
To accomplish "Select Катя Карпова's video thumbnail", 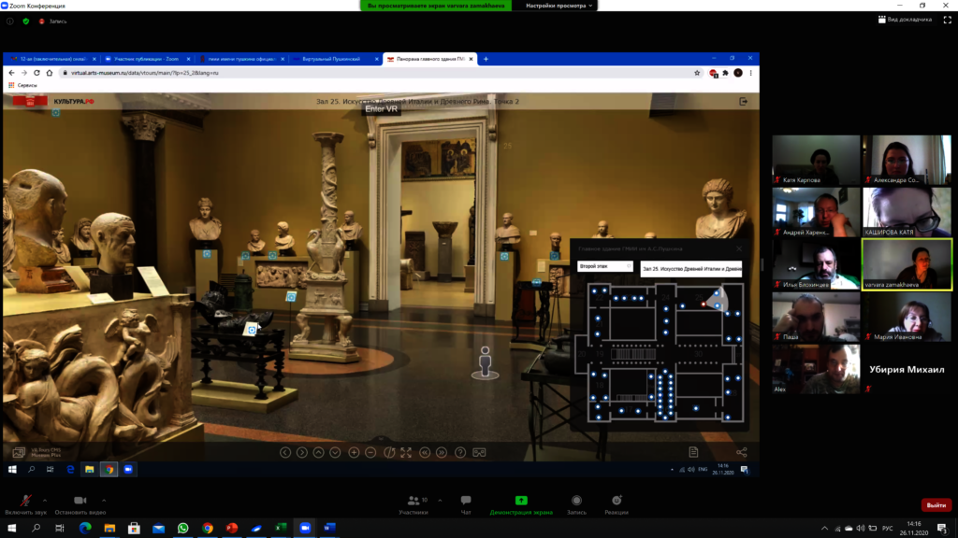I will point(816,160).
